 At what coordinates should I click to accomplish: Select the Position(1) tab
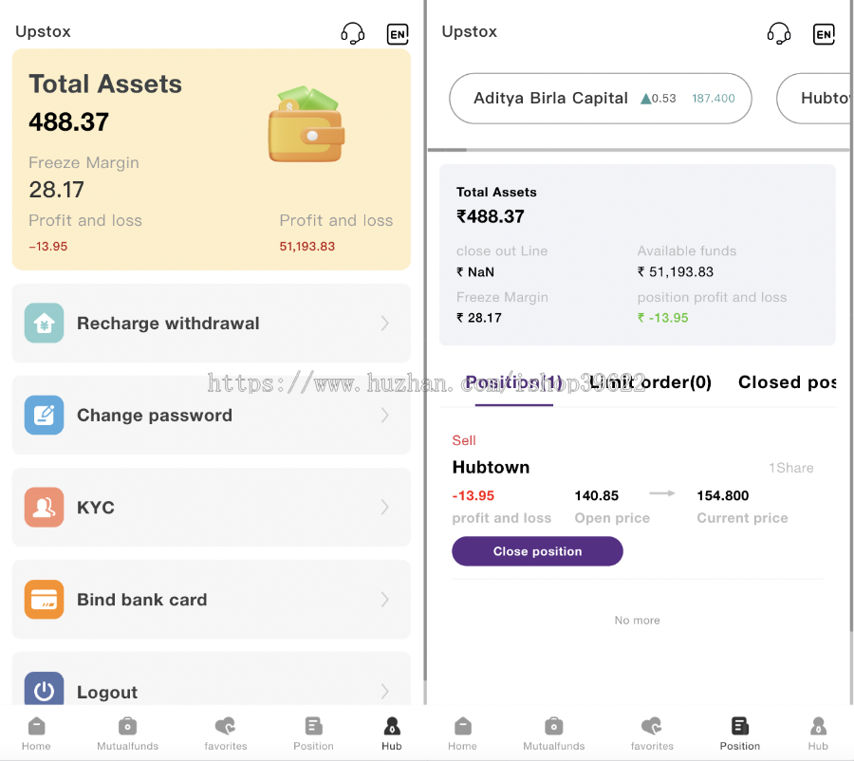pos(513,382)
